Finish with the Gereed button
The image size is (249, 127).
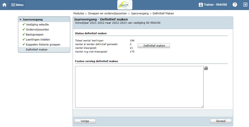pos(221,121)
